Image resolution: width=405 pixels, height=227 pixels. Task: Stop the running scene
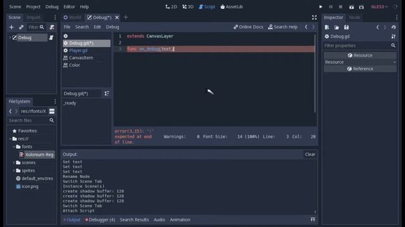click(340, 7)
